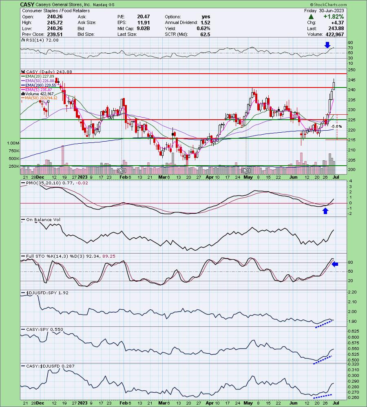Click the P/E value 20.47

pyautogui.click(x=143, y=17)
